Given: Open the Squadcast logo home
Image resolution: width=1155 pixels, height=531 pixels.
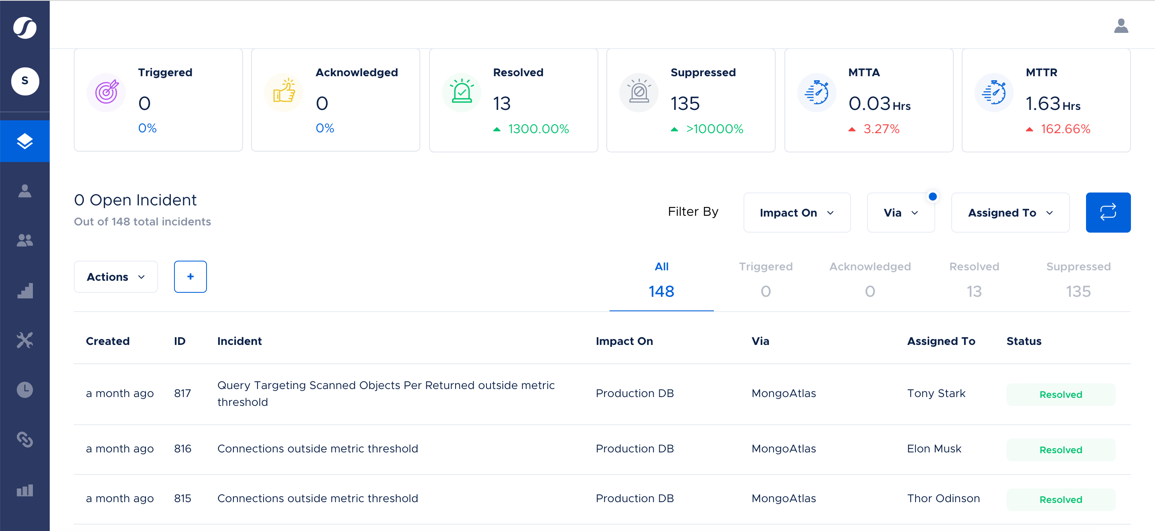Looking at the screenshot, I should coord(24,28).
